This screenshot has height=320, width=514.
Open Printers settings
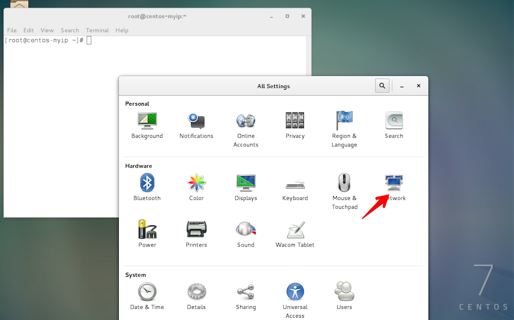(x=196, y=234)
